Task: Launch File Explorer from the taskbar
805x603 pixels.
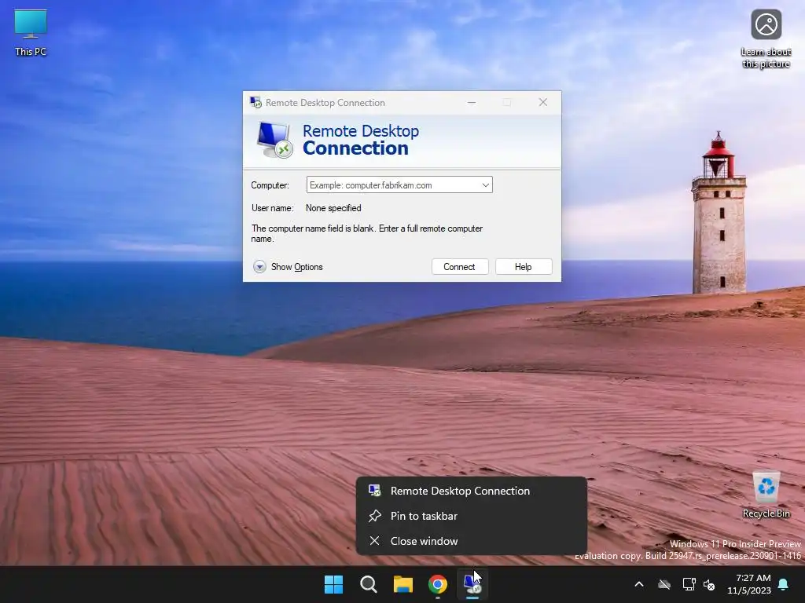Action: point(403,584)
